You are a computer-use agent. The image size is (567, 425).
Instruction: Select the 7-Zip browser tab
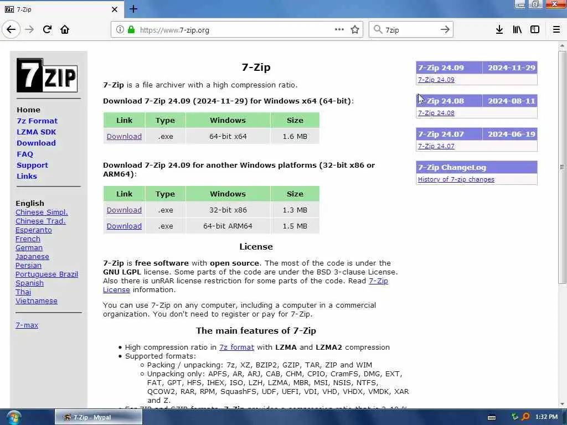coord(61,9)
